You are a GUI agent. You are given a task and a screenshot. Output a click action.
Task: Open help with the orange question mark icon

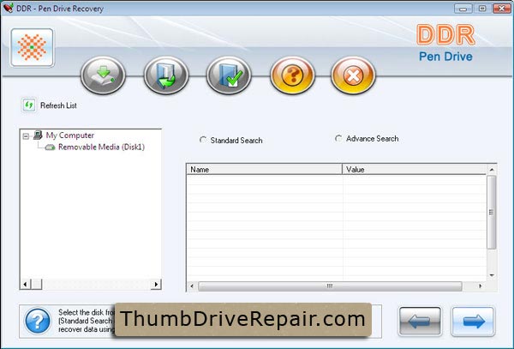point(292,75)
